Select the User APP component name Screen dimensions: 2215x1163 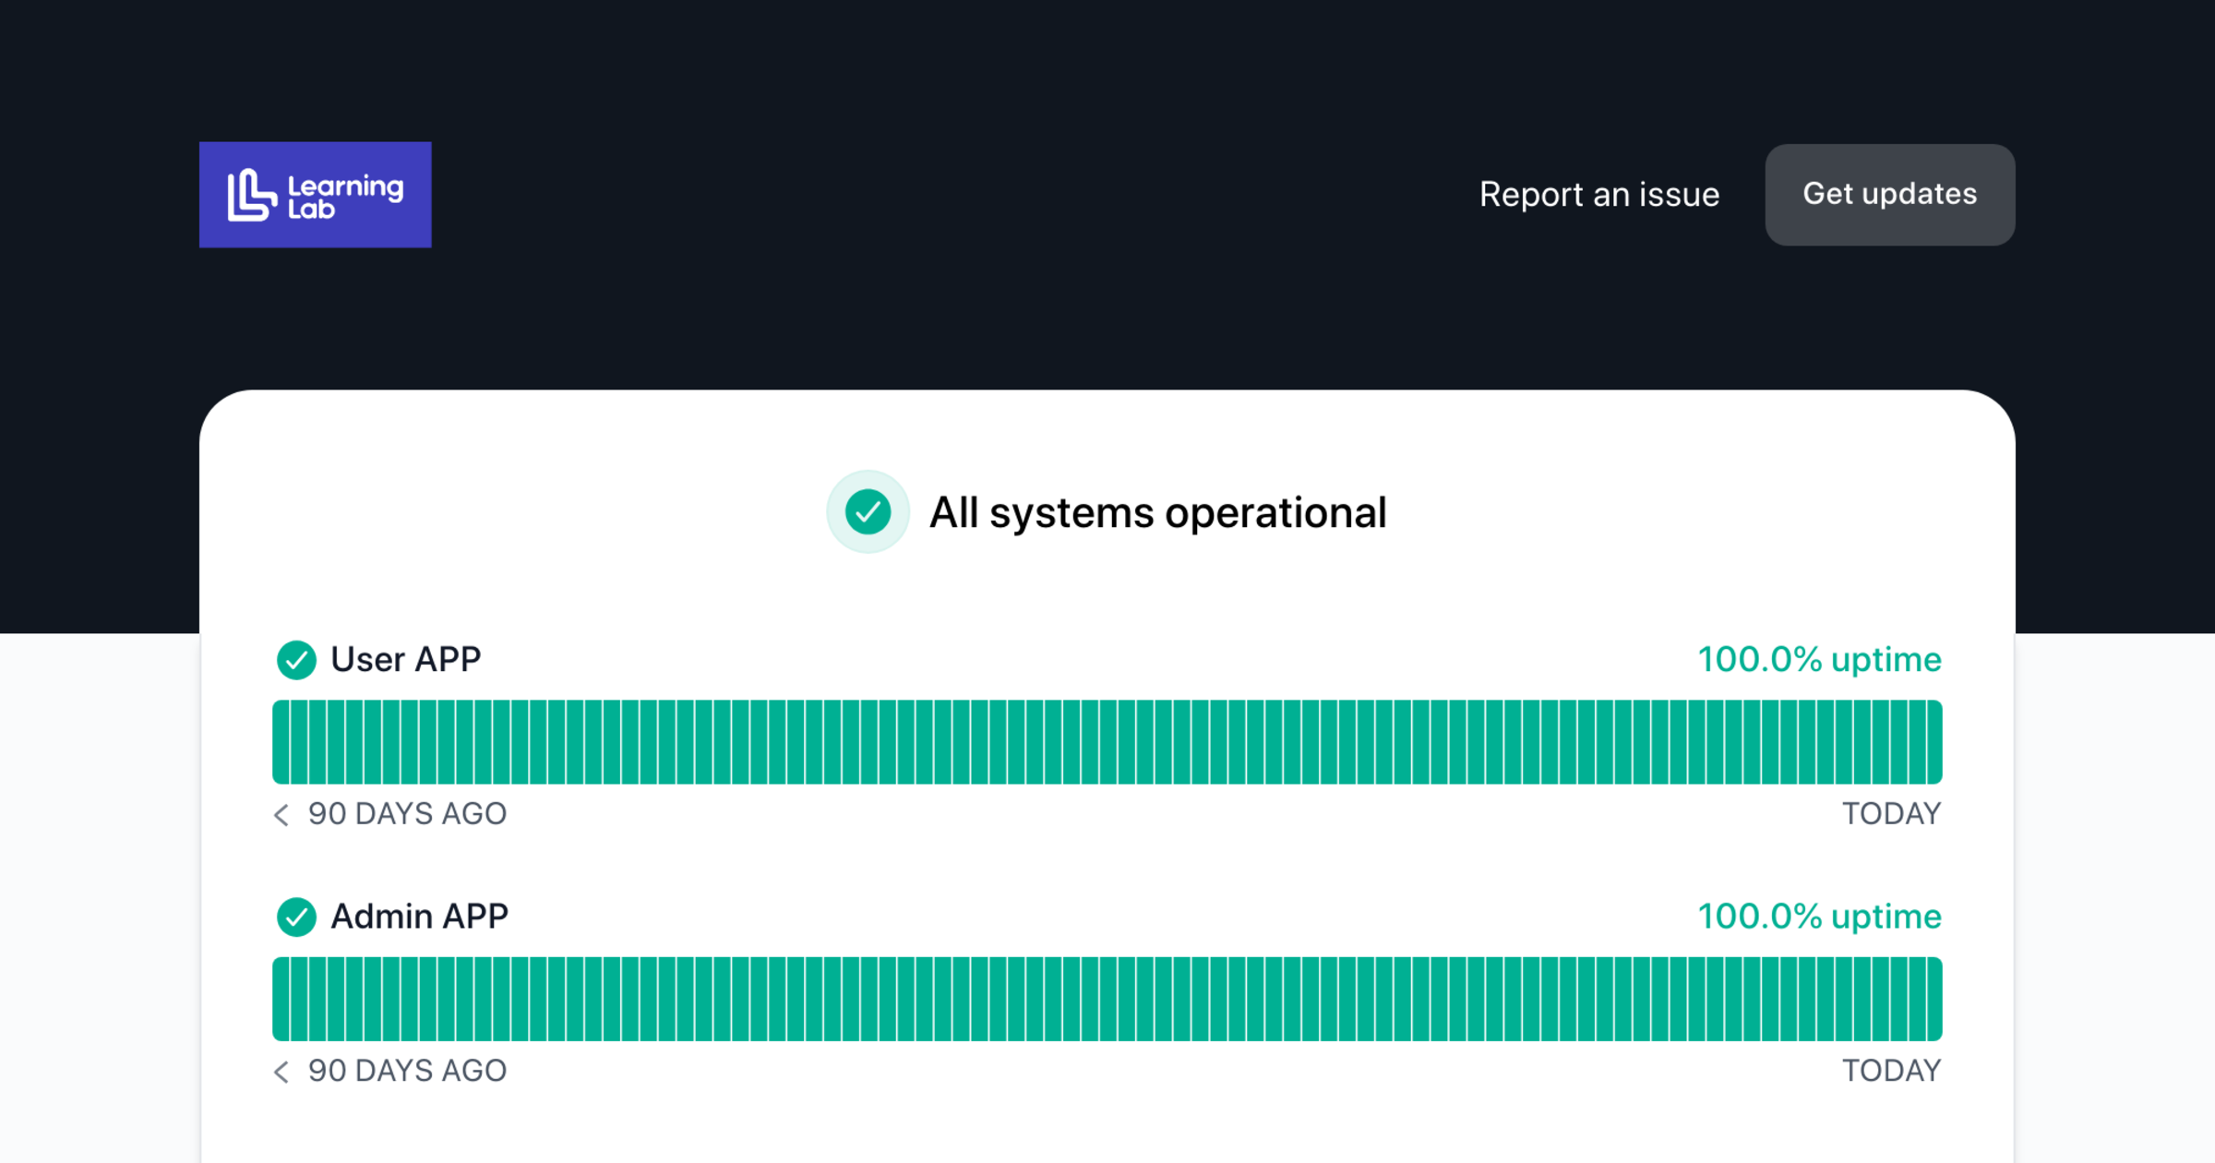tap(405, 660)
